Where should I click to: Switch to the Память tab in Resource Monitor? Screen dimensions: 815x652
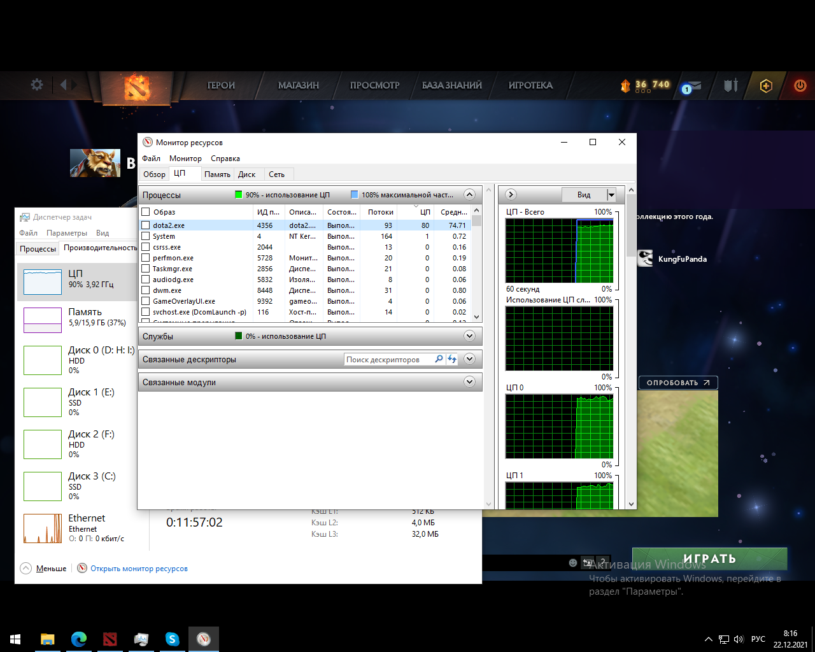click(217, 174)
